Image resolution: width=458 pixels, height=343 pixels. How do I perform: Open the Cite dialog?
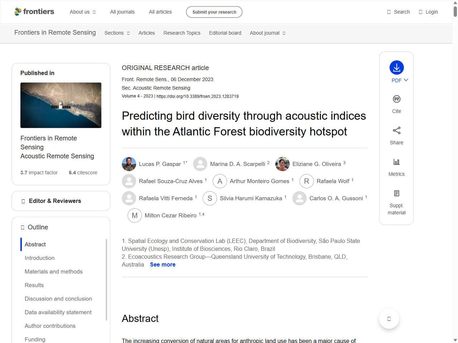point(396,104)
